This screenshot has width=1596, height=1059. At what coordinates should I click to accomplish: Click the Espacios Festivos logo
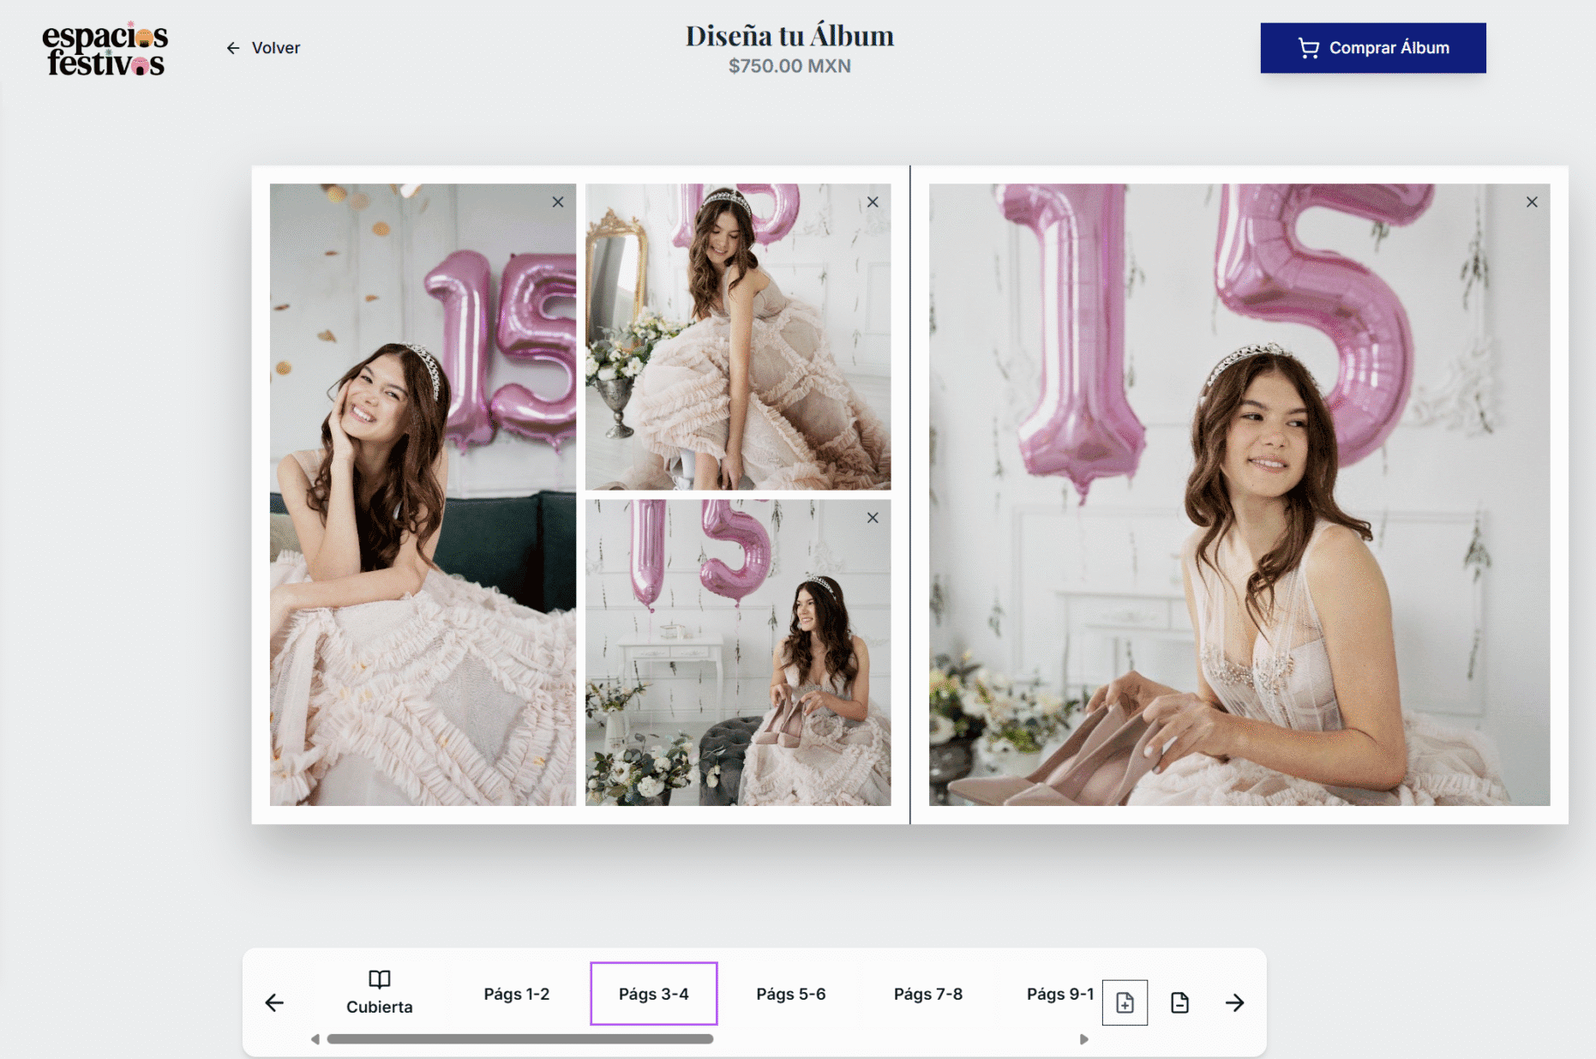(x=105, y=50)
